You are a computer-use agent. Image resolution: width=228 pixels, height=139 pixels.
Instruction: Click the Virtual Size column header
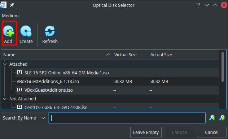tap(130, 55)
